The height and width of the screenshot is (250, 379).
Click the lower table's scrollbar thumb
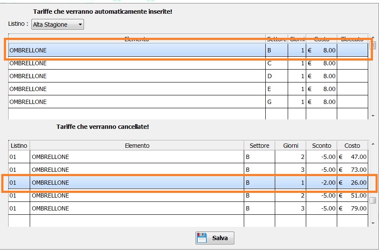tap(373, 200)
